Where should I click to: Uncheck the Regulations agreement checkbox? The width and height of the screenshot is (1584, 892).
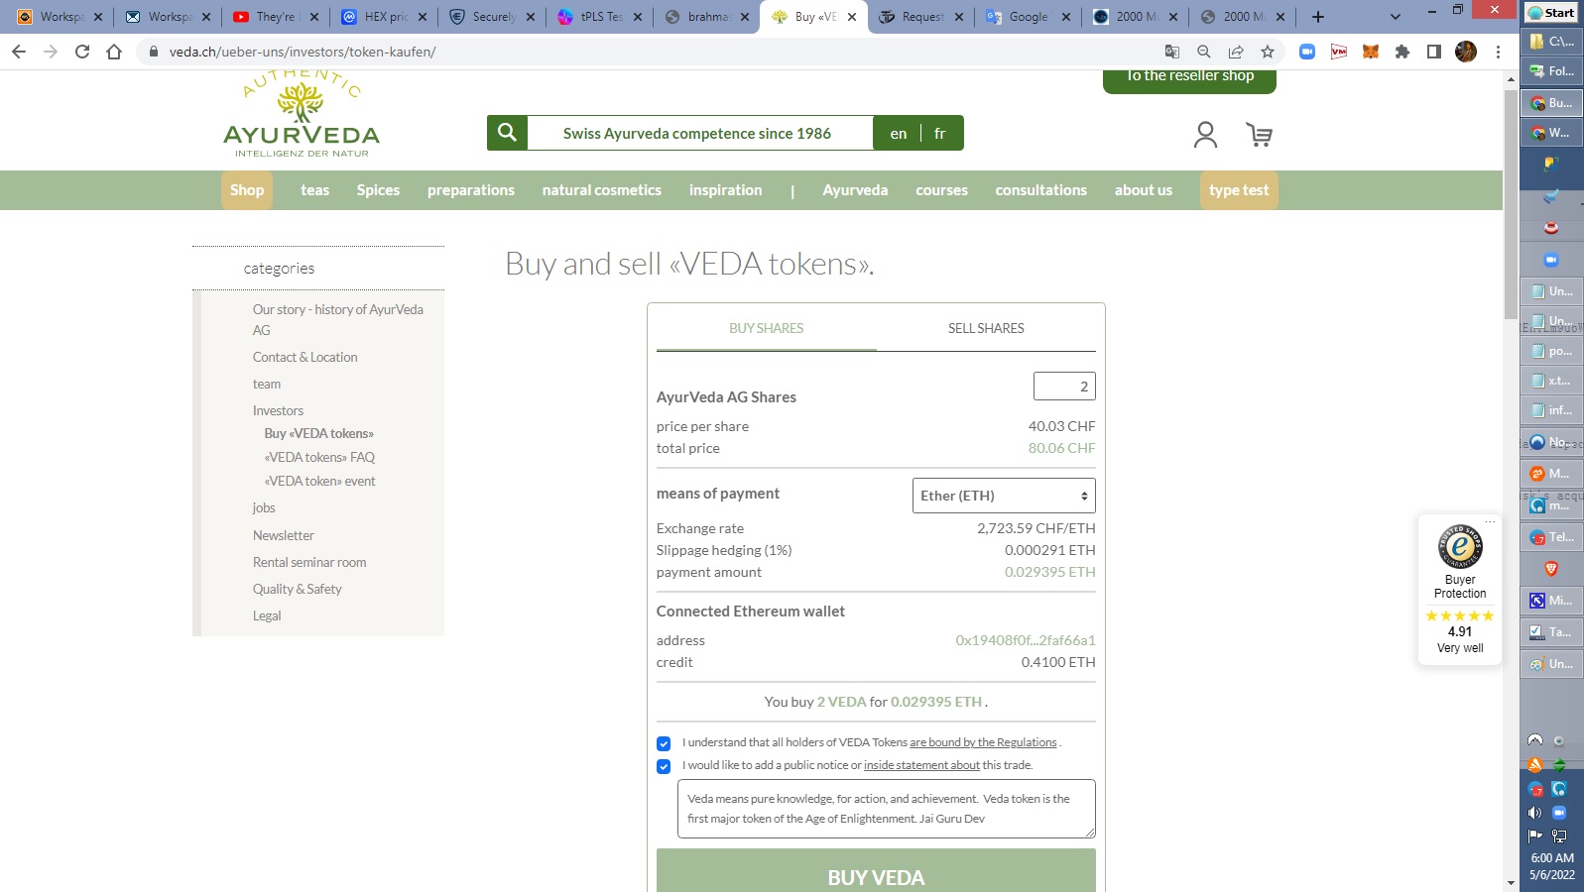coord(664,743)
